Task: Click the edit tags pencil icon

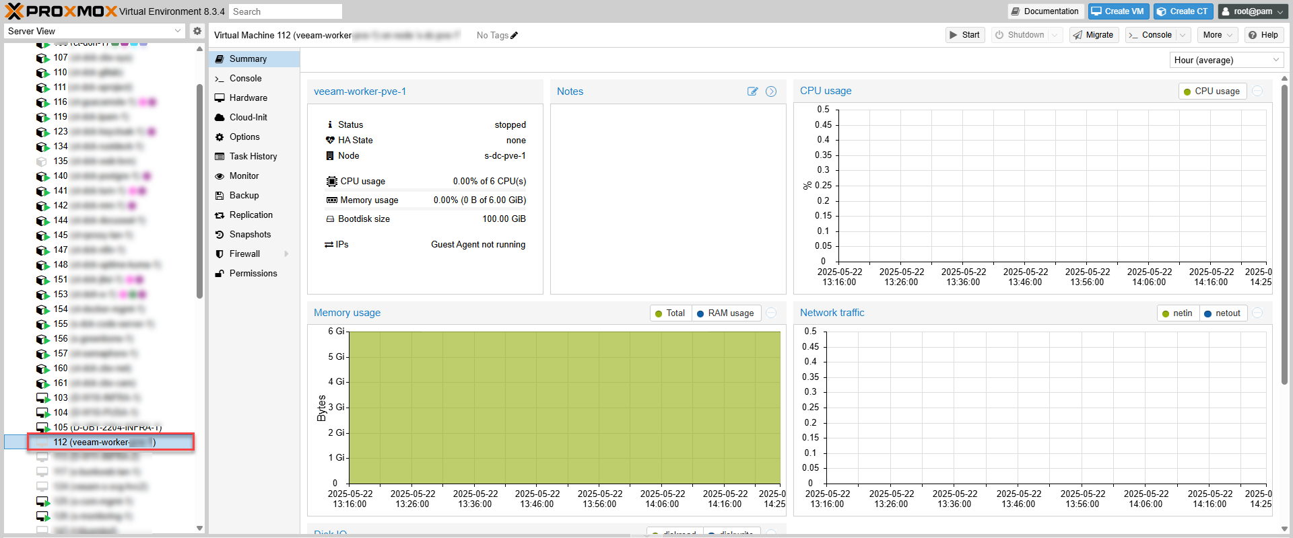Action: tap(515, 36)
